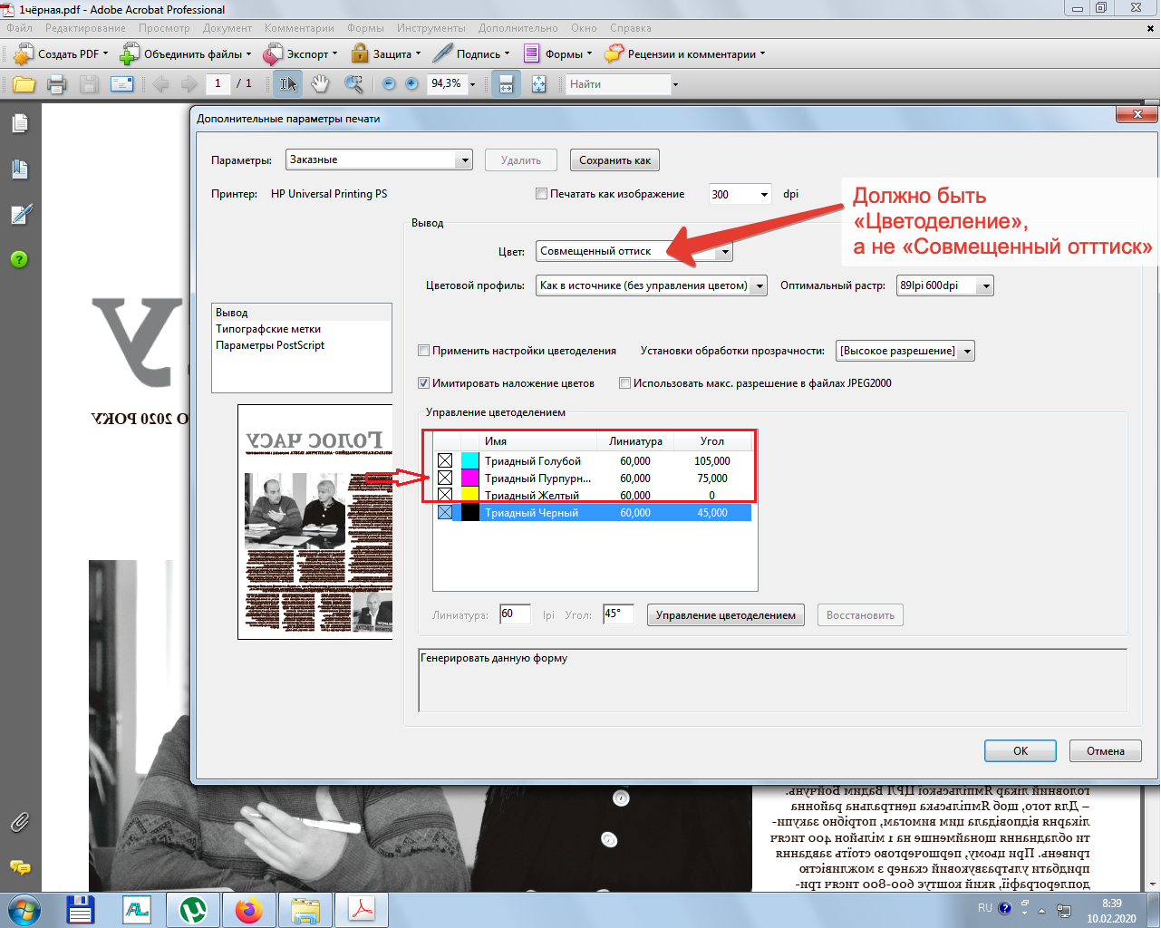Open Параметры dropdown showing Заказные
This screenshot has width=1161, height=928.
pyautogui.click(x=379, y=159)
